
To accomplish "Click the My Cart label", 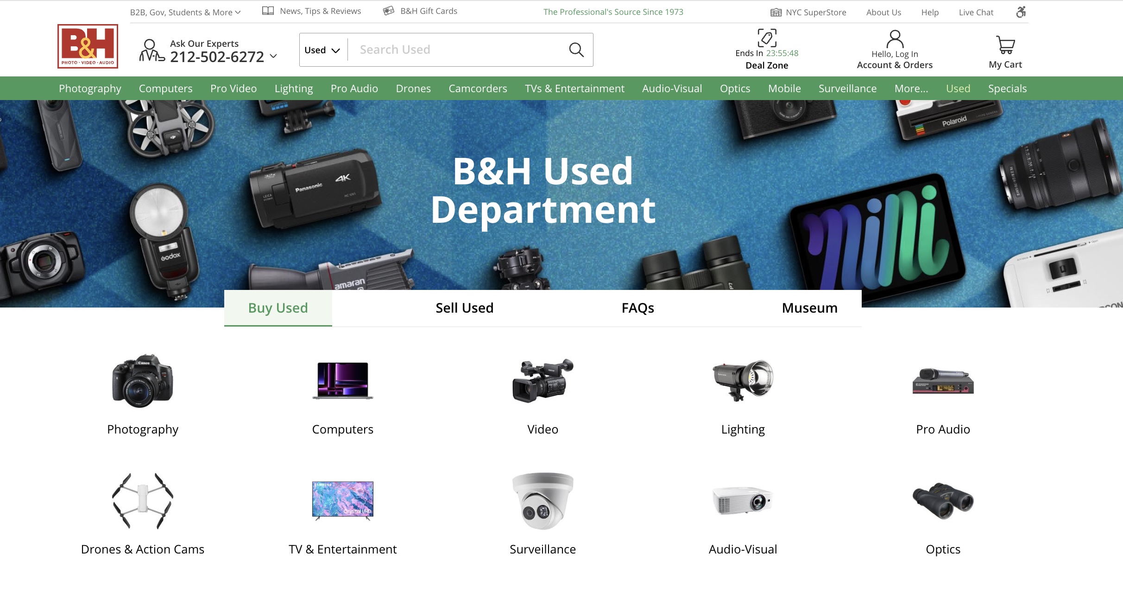I will 1005,64.
